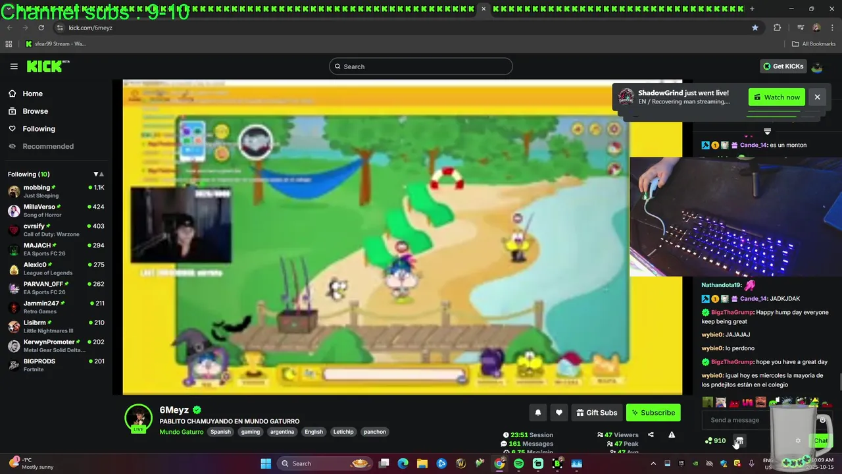Click Nathandota19 username in chat
The image size is (842, 474).
(721, 285)
